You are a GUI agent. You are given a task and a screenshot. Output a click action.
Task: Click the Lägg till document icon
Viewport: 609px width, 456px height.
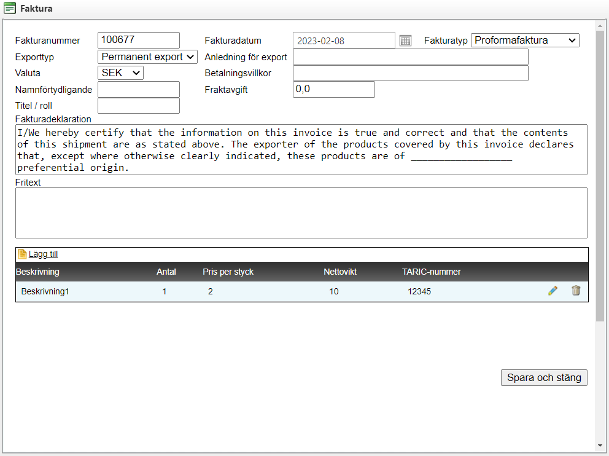pyautogui.click(x=23, y=254)
